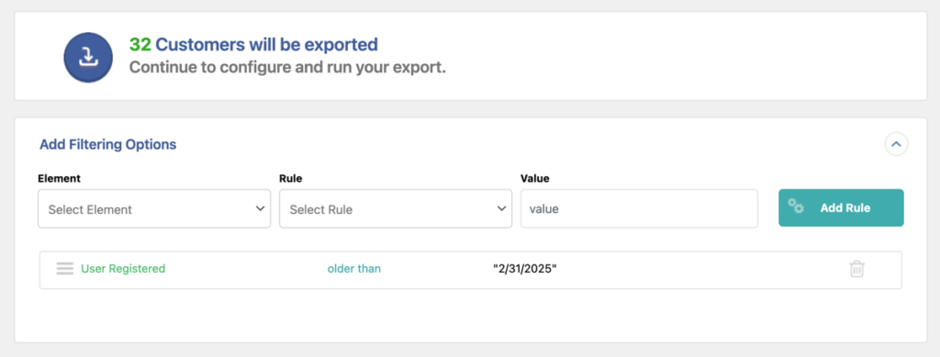
Task: Click the Value field label
Action: click(x=535, y=178)
